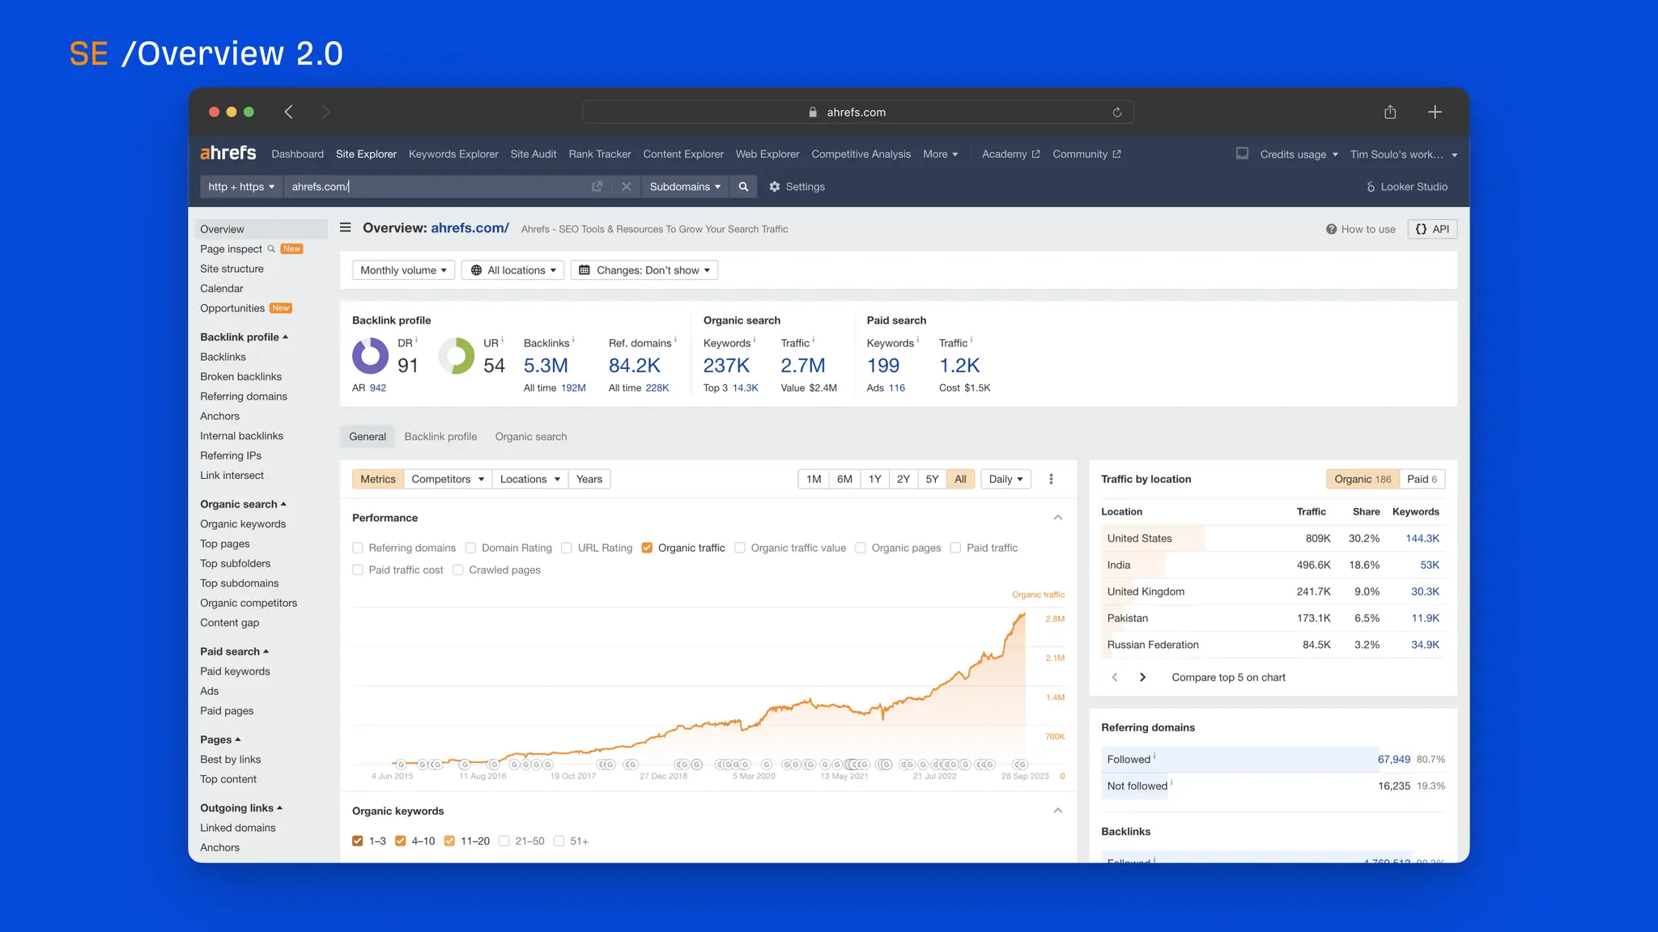This screenshot has height=932, width=1658.
Task: Enable Crawled pages checkbox
Action: pyautogui.click(x=458, y=570)
